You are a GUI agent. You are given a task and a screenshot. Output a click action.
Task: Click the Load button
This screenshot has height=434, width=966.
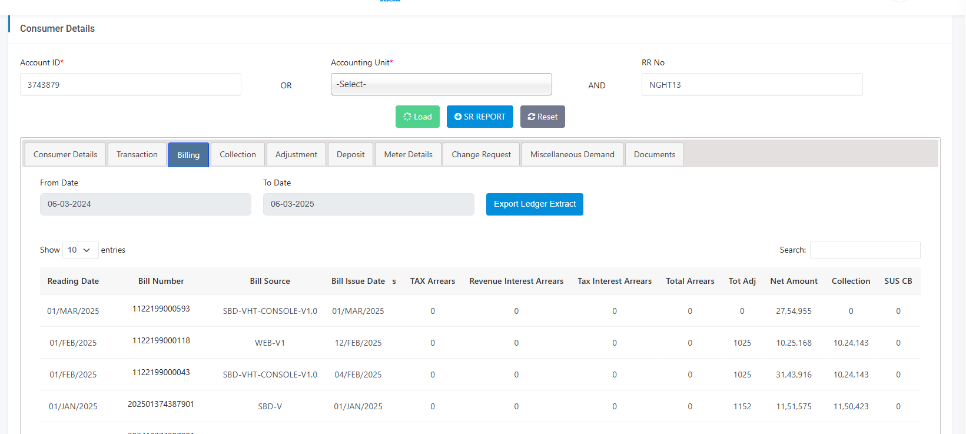pos(417,117)
